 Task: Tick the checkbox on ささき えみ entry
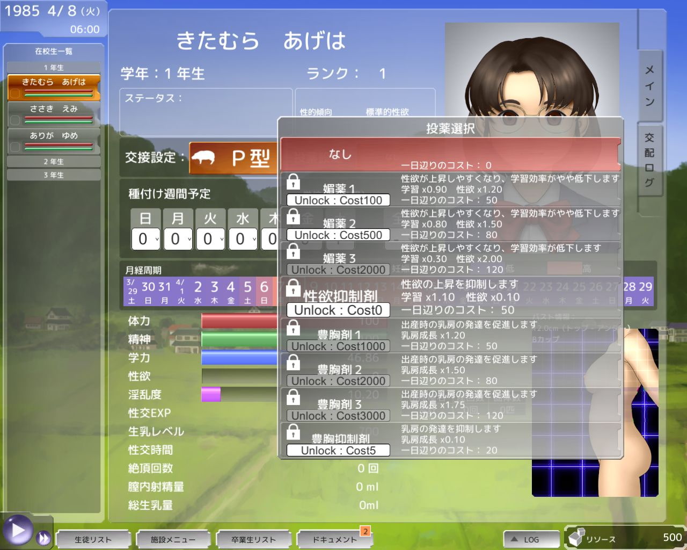pyautogui.click(x=14, y=120)
